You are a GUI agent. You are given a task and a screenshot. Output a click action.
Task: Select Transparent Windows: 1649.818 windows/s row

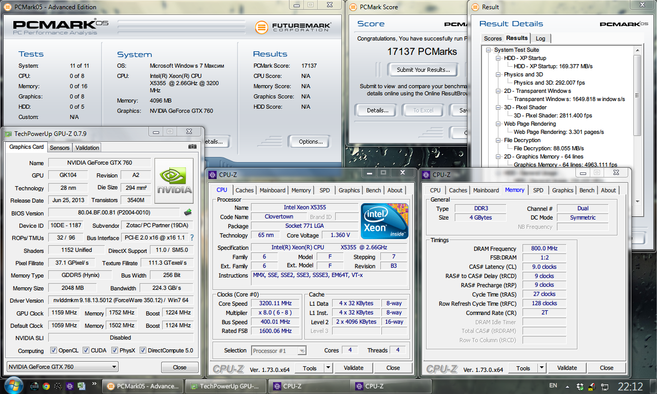(x=569, y=99)
